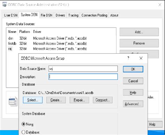Click the Data Source Name input field

click(83, 69)
